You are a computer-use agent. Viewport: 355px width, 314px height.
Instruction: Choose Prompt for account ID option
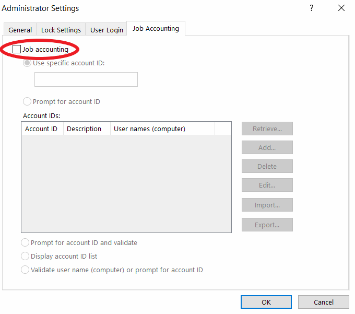[x=27, y=101]
